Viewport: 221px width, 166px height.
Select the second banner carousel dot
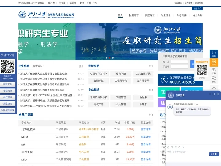(110, 58)
